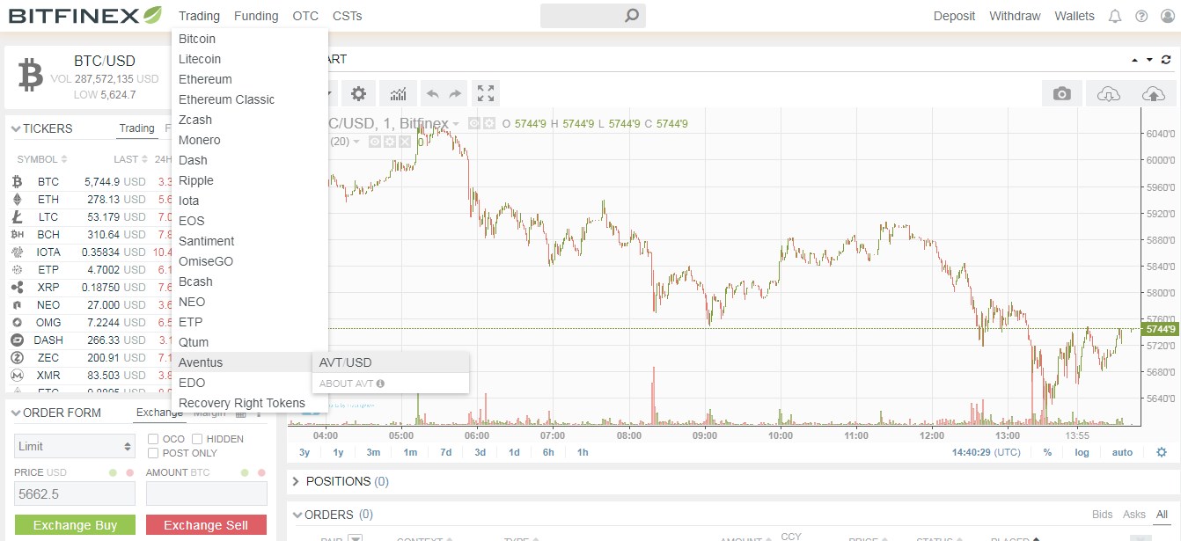1181x541 pixels.
Task: Collapse the TICKERS panel
Action: click(x=16, y=128)
